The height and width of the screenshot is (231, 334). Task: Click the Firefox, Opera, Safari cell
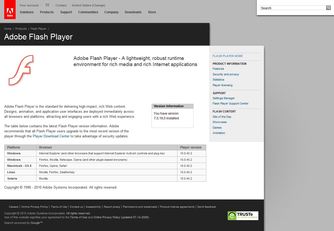coord(107,166)
